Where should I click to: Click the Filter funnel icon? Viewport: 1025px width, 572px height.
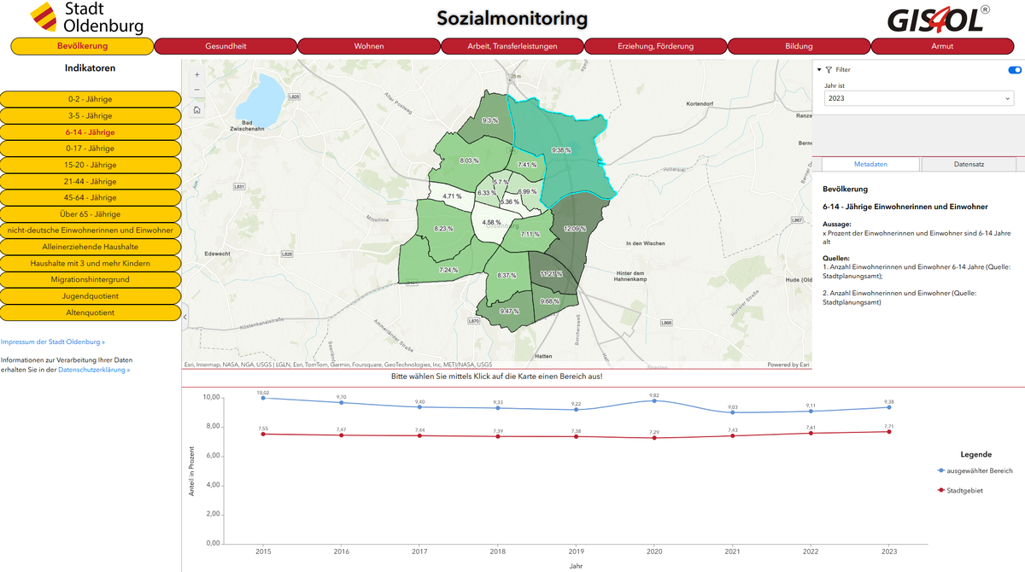point(829,70)
